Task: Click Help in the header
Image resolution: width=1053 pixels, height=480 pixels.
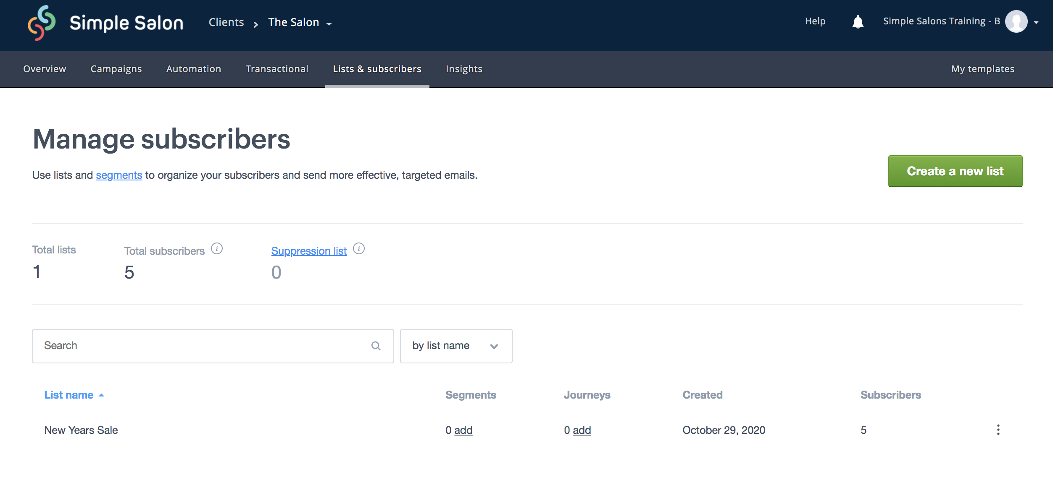Action: tap(815, 21)
